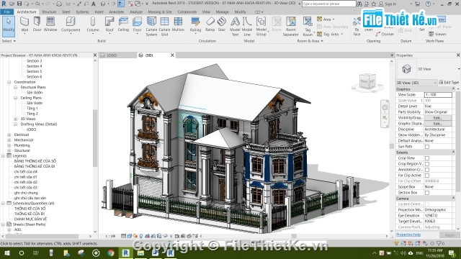Open the Properties help link

click(x=408, y=235)
